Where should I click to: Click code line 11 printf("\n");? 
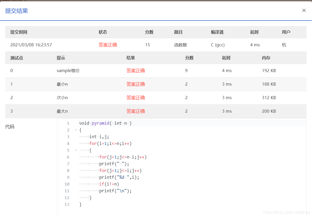point(115,191)
